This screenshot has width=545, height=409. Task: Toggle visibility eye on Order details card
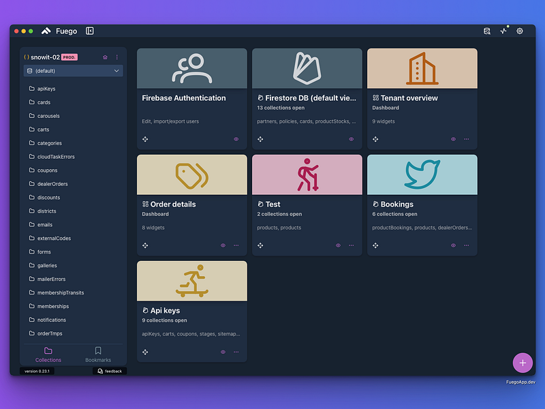223,245
